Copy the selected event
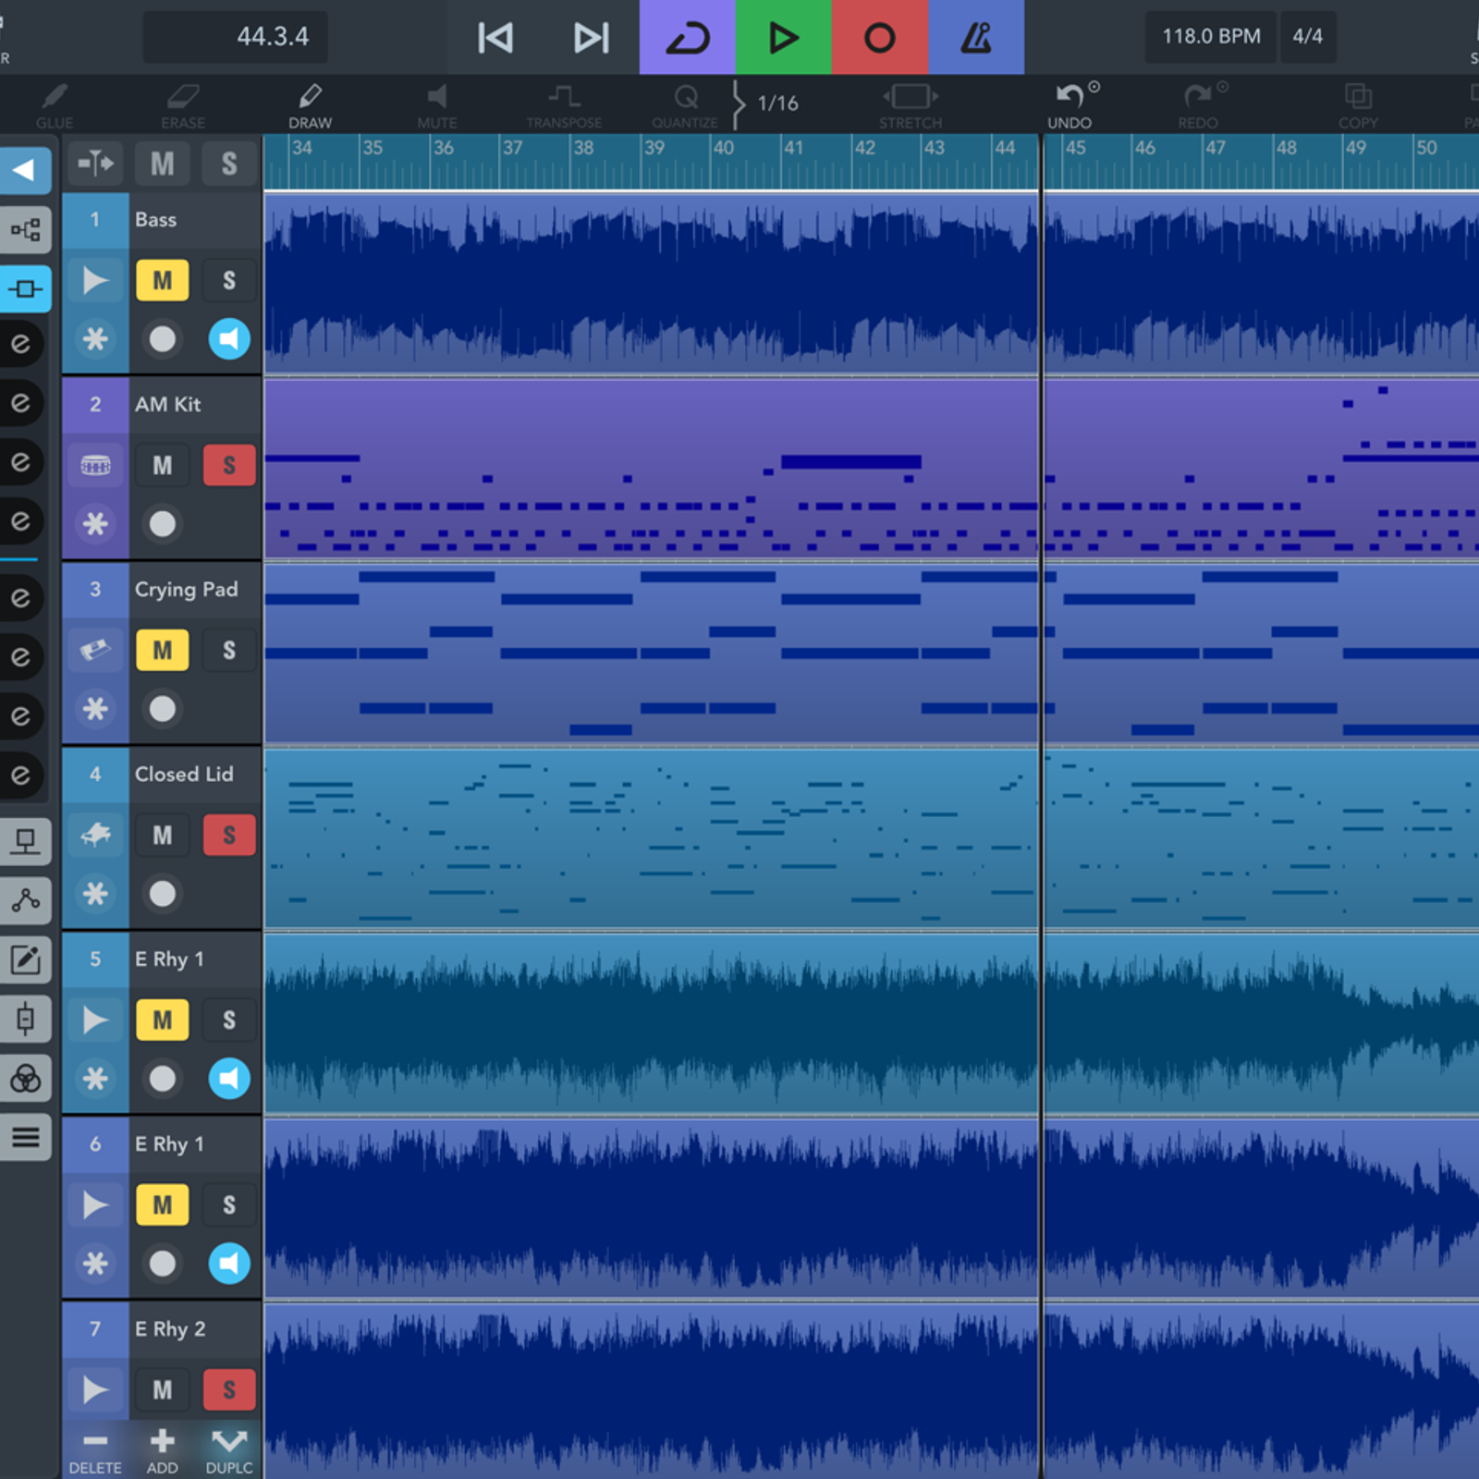 (x=1358, y=105)
